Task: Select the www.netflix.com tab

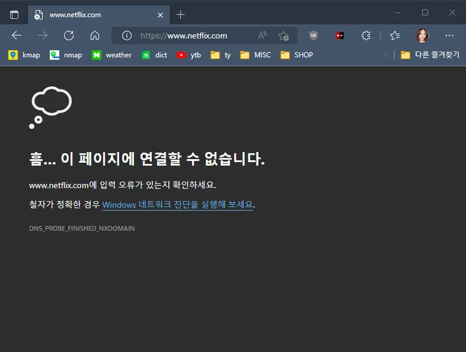Action: pyautogui.click(x=99, y=15)
